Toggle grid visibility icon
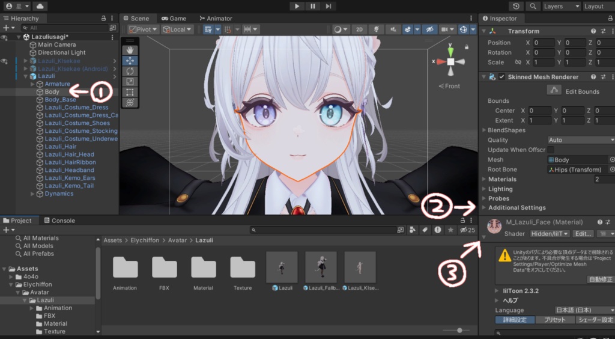The width and height of the screenshot is (615, 339). [208, 29]
